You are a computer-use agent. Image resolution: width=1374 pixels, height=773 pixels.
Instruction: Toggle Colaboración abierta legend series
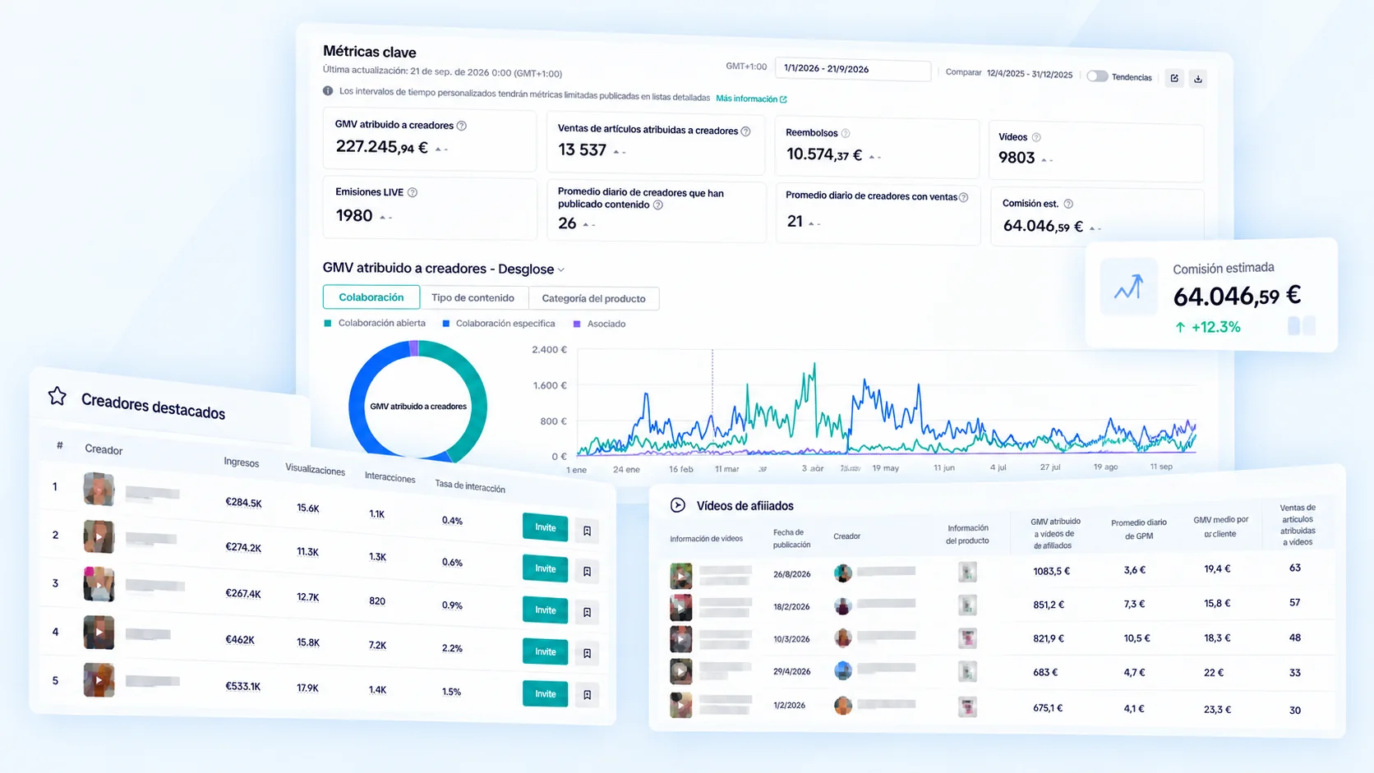tap(375, 323)
